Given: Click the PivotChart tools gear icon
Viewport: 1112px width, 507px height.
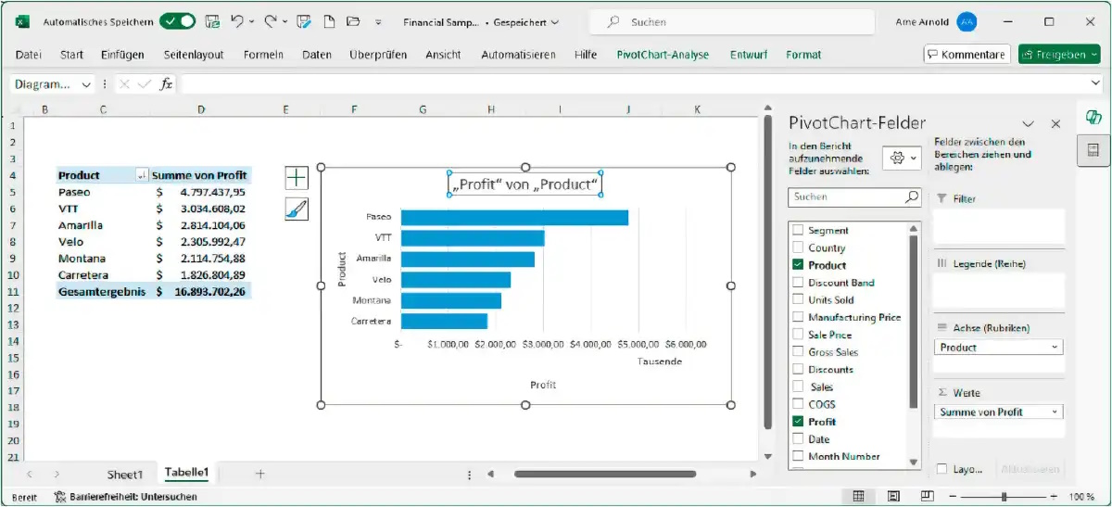Looking at the screenshot, I should click(896, 158).
